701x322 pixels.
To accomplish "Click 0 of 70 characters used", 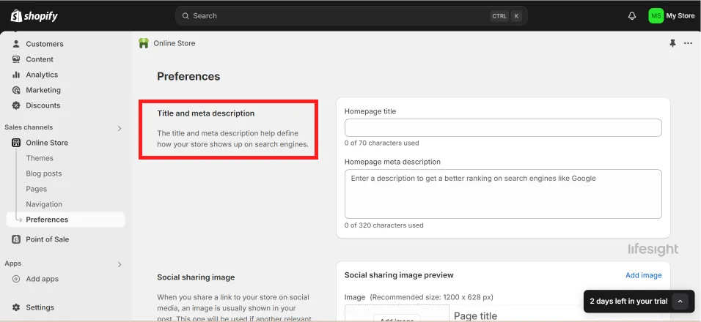I will tap(381, 143).
